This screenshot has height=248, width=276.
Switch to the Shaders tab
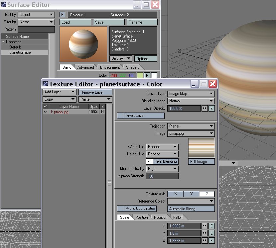click(132, 67)
